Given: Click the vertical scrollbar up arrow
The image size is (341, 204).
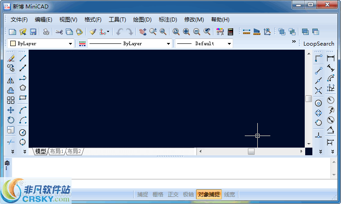Looking at the screenshot, I should click(309, 54).
